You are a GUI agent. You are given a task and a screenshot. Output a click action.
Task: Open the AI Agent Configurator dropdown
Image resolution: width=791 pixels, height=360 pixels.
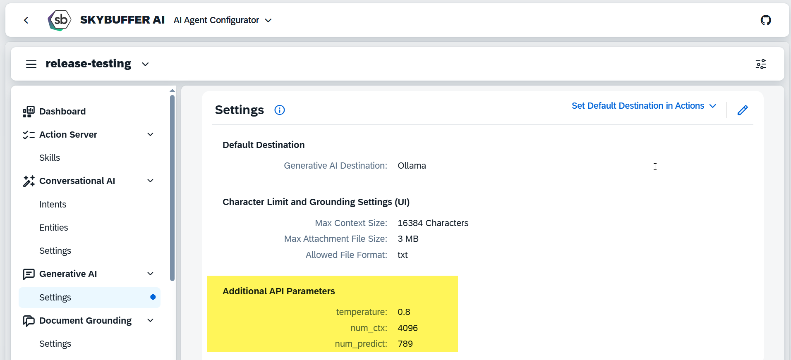(268, 20)
